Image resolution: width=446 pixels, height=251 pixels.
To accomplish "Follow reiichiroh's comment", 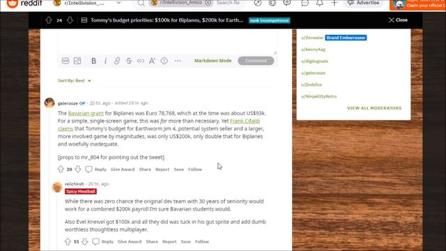I will [202, 242].
